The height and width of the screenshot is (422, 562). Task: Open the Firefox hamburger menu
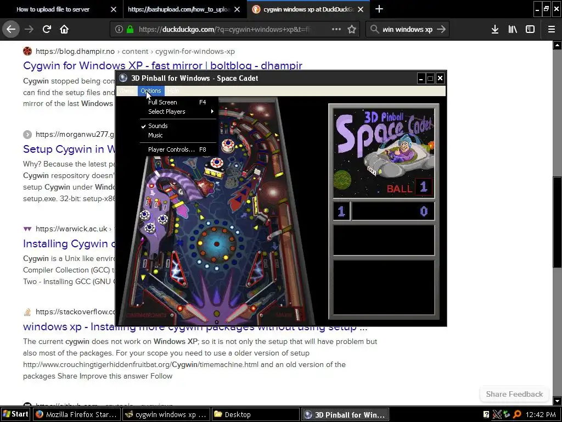[551, 29]
